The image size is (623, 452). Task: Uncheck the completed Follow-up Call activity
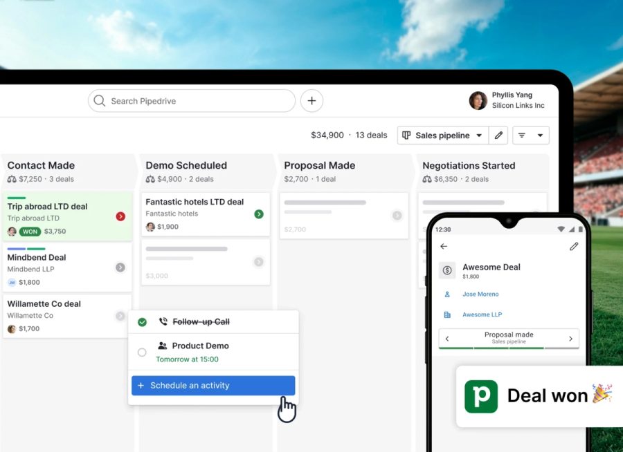pyautogui.click(x=142, y=322)
